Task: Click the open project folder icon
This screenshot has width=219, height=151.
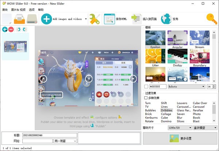Action: [x=19, y=19]
